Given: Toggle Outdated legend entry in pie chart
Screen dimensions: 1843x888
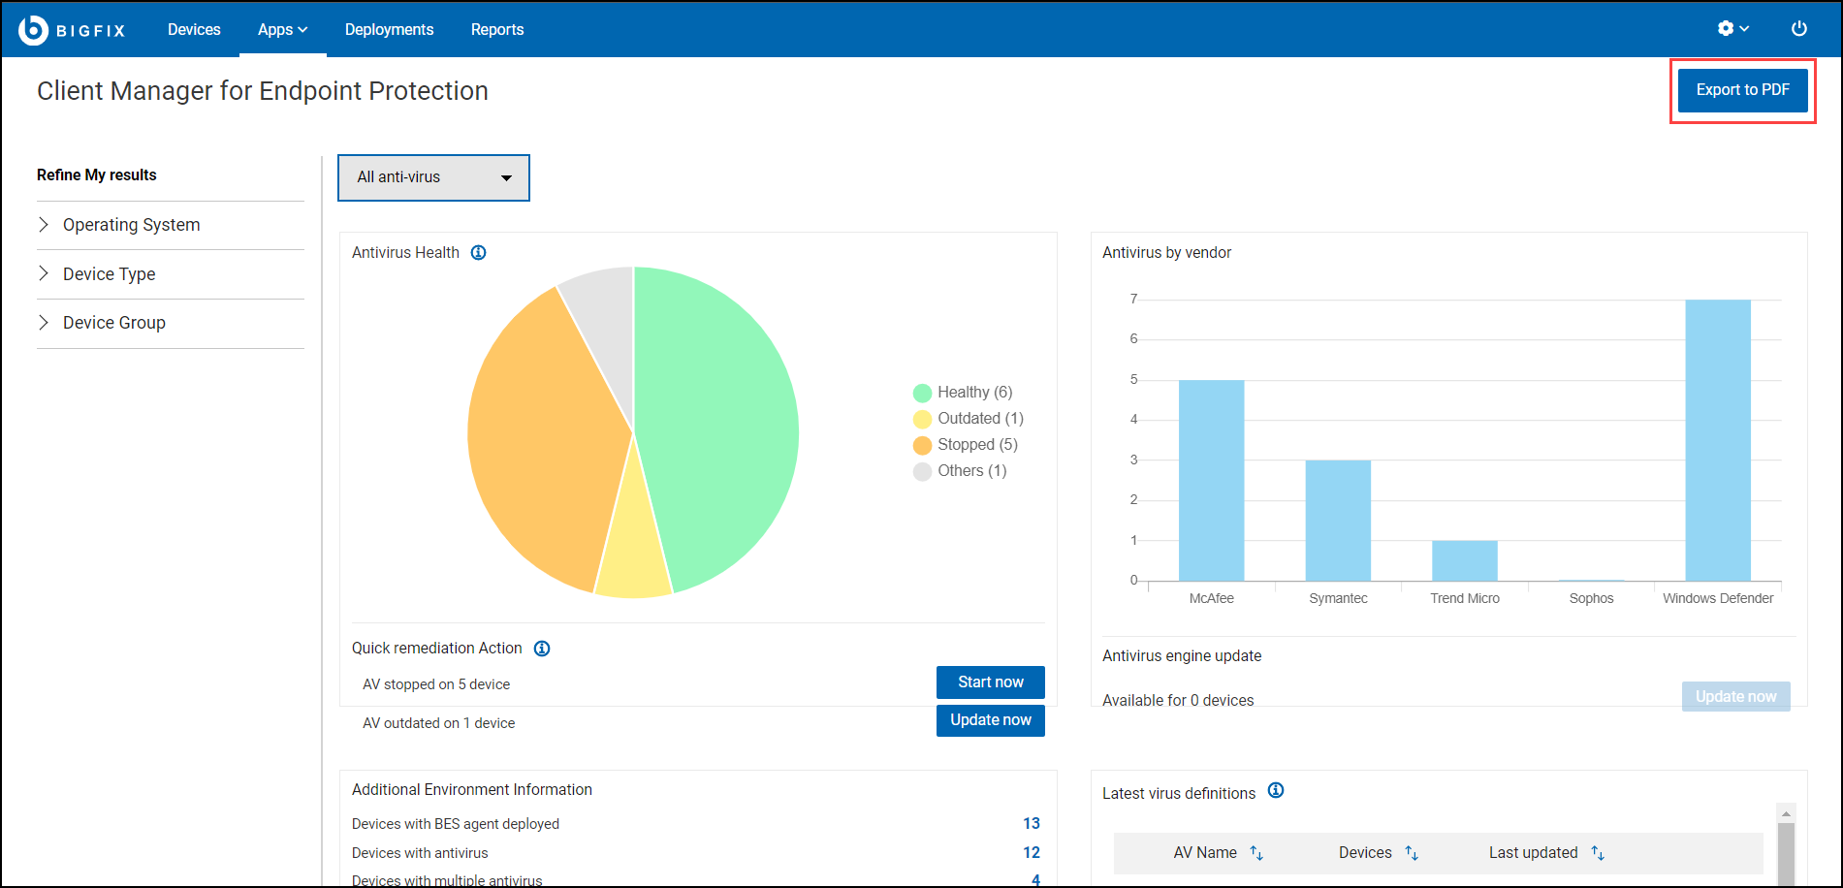Looking at the screenshot, I should [969, 419].
